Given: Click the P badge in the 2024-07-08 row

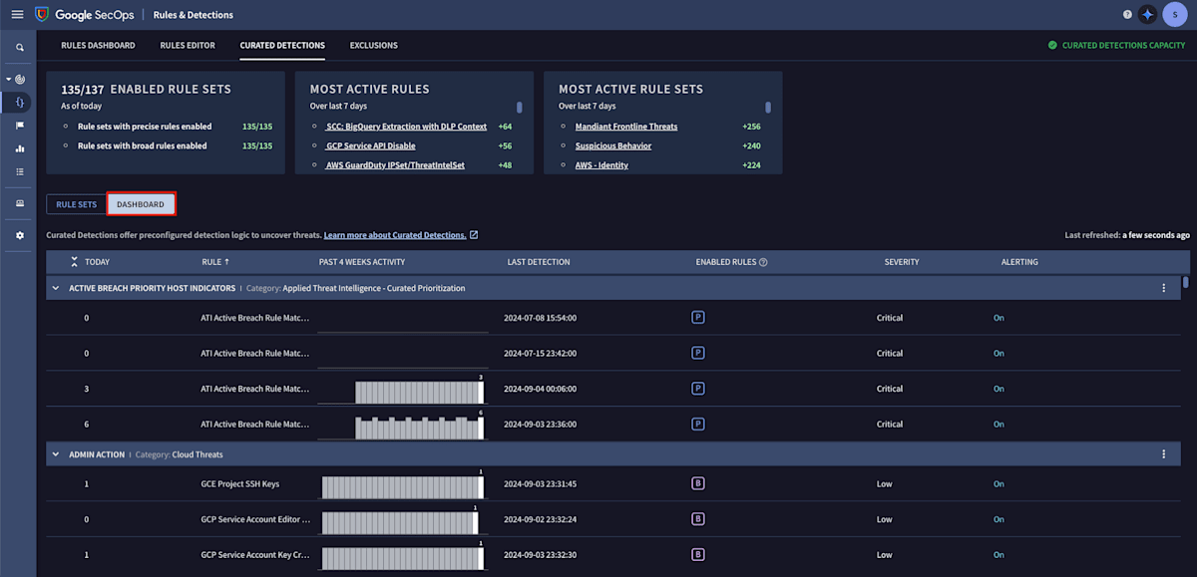Looking at the screenshot, I should coord(698,318).
